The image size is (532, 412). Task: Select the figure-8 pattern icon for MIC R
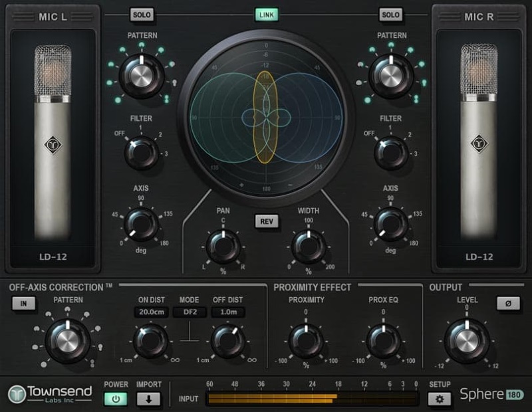[x=416, y=99]
